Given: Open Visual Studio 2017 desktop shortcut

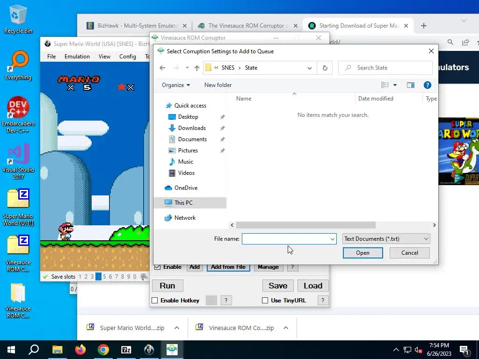Looking at the screenshot, I should click(18, 161).
